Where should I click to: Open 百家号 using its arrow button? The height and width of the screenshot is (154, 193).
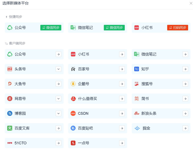(122, 69)
